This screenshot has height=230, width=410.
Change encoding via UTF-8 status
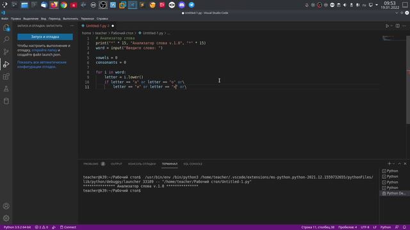pyautogui.click(x=365, y=227)
